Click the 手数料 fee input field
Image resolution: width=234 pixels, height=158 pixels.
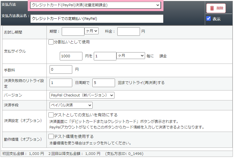[x=61, y=69]
